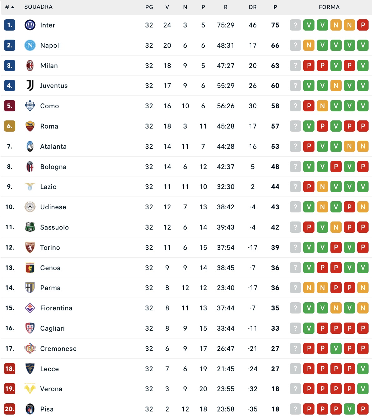The height and width of the screenshot is (418, 372).
Task: Click the Napoli club crest icon
Action: click(x=30, y=45)
